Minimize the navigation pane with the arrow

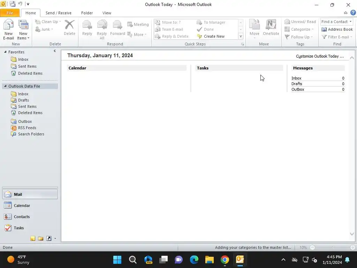click(55, 51)
